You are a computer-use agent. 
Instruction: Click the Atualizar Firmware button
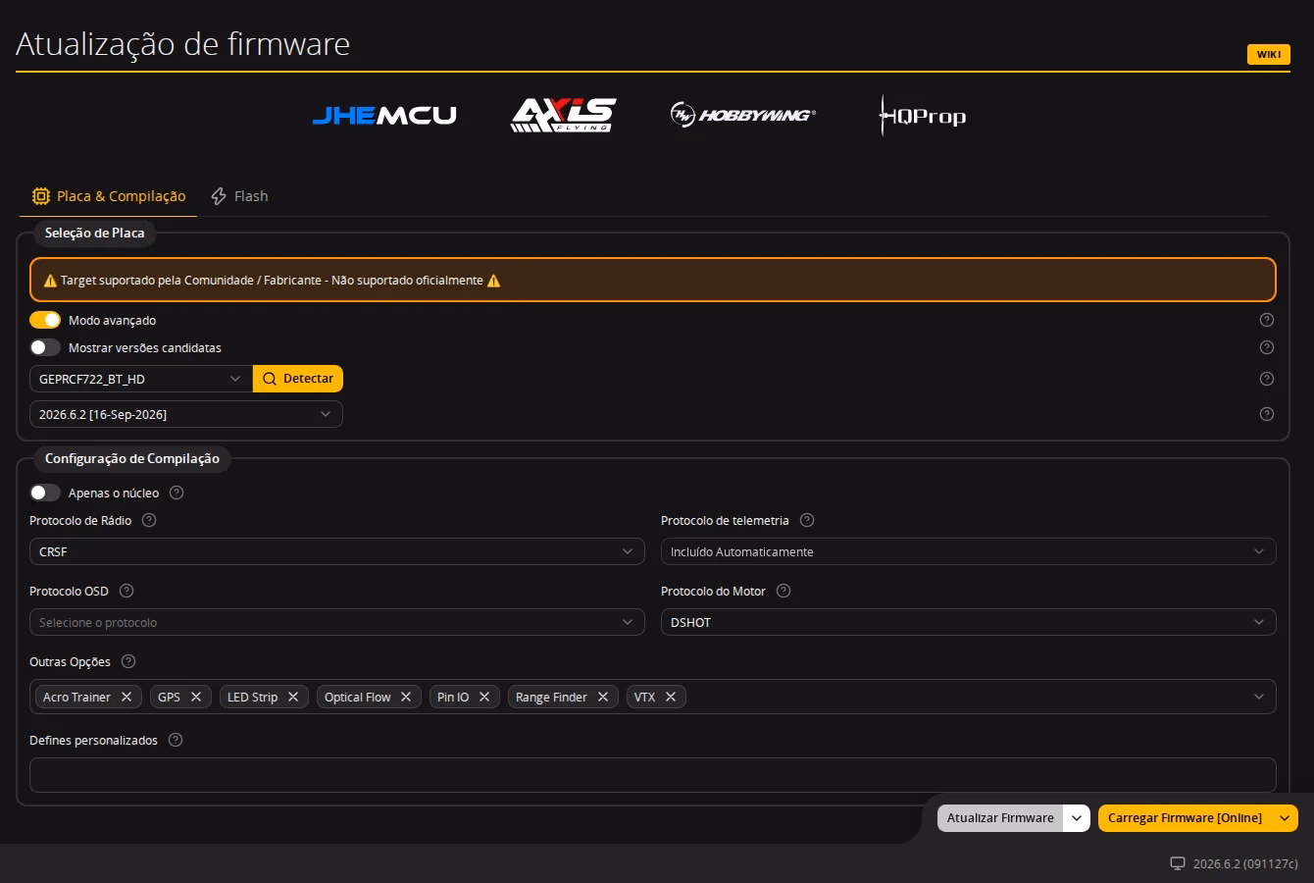(1000, 818)
